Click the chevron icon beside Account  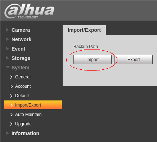point(12,86)
